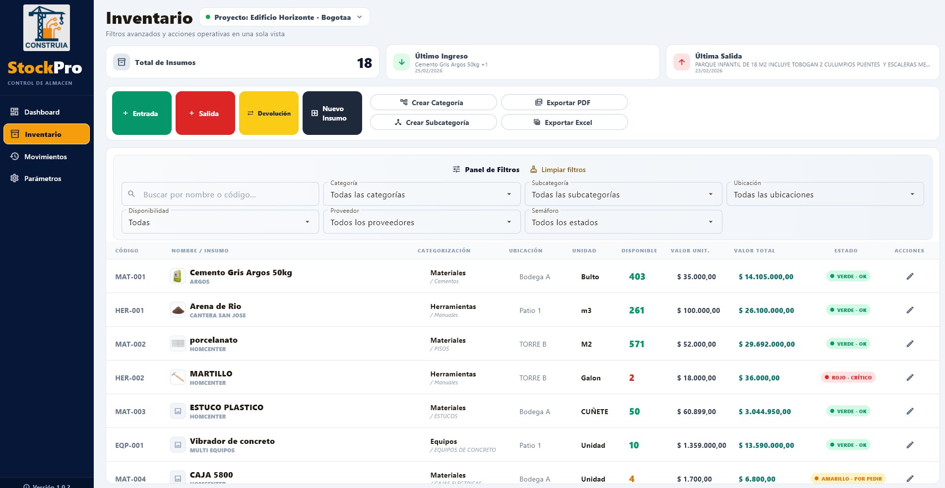Open the Proyecto Edificio Horizonte selector
This screenshot has height=488, width=945.
[285, 16]
